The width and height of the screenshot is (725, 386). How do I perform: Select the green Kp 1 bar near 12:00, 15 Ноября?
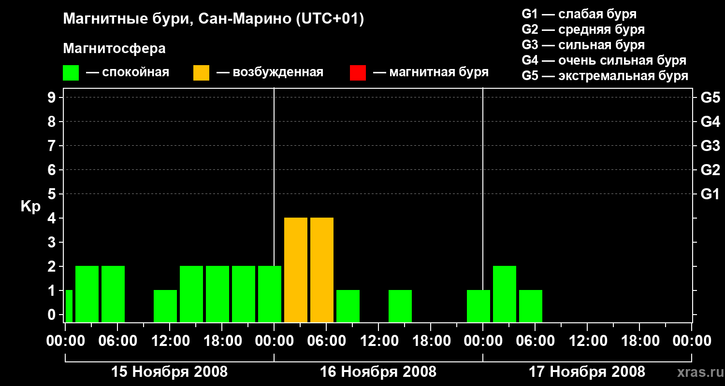[165, 306]
